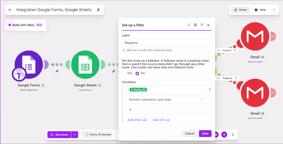This screenshot has width=283, height=144.
Task: Open wrench icon after Google Sheets module
Action: click(113, 71)
